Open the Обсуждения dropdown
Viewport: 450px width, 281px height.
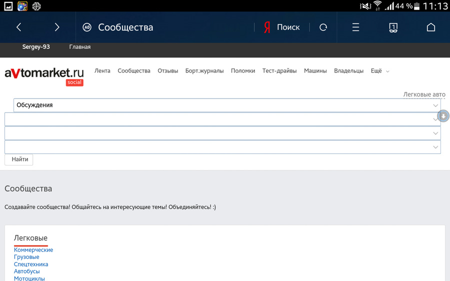(x=227, y=105)
